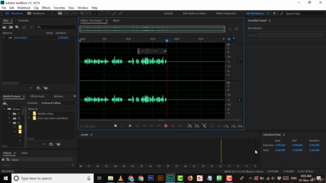Viewport: 326px width, 183px height.
Task: Expand the D: drive node
Action: [9, 118]
